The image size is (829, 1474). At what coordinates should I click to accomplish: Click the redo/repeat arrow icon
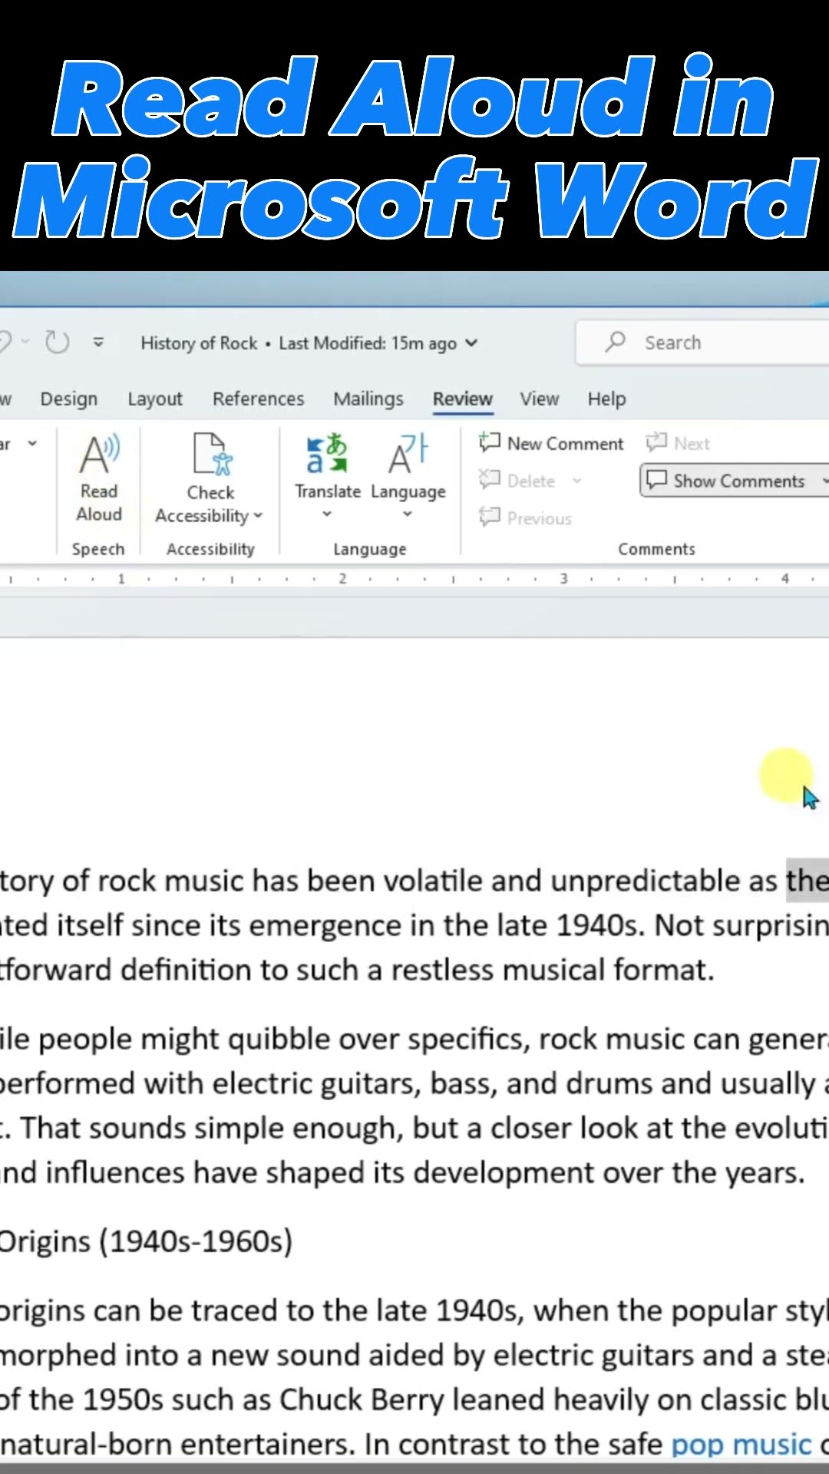click(58, 342)
